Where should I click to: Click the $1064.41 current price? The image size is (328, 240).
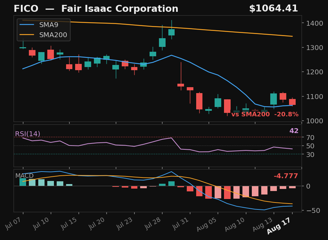pos(273,9)
